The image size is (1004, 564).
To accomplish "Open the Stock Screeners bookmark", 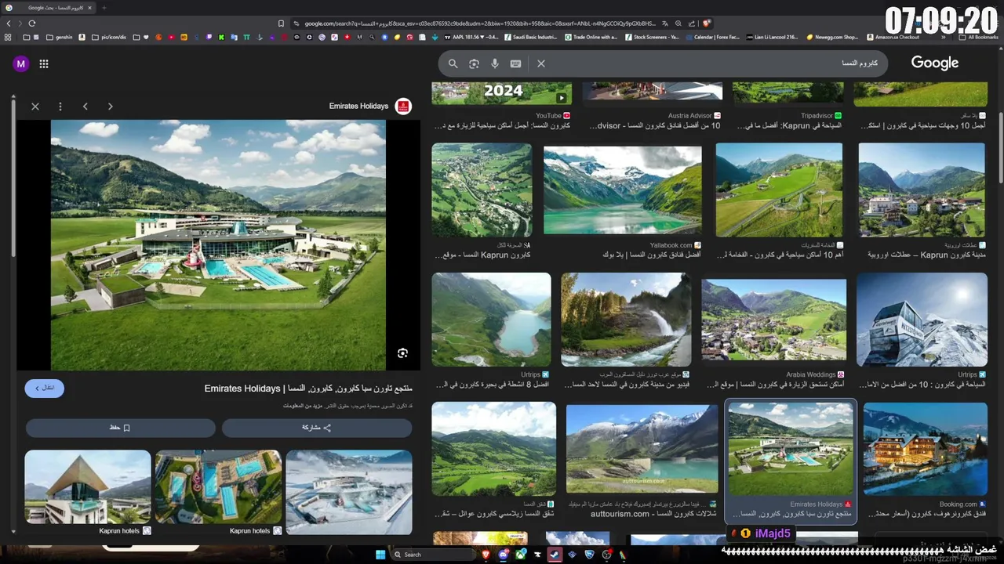I will click(652, 37).
